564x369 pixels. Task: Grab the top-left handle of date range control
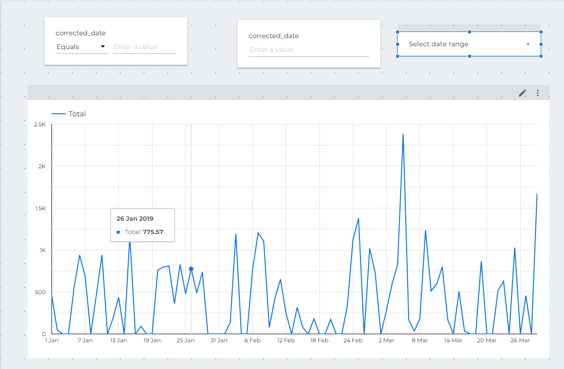[x=398, y=32]
